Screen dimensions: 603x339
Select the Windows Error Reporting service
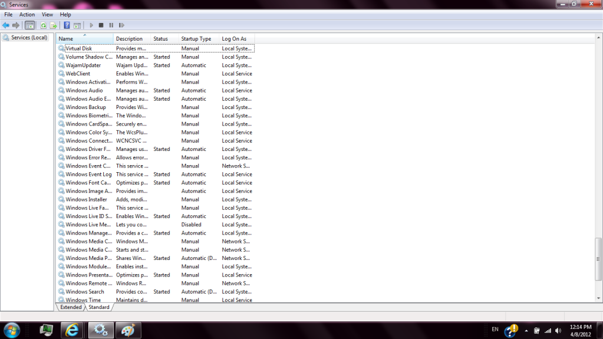(x=88, y=158)
